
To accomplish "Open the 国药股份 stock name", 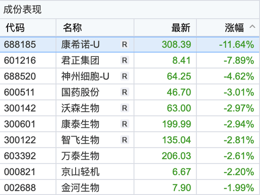I will (80, 92).
